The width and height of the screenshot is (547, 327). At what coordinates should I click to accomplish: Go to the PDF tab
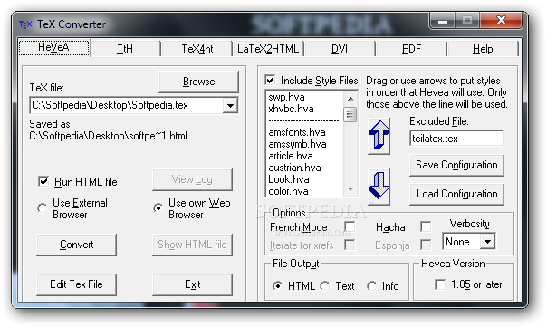pyautogui.click(x=411, y=49)
